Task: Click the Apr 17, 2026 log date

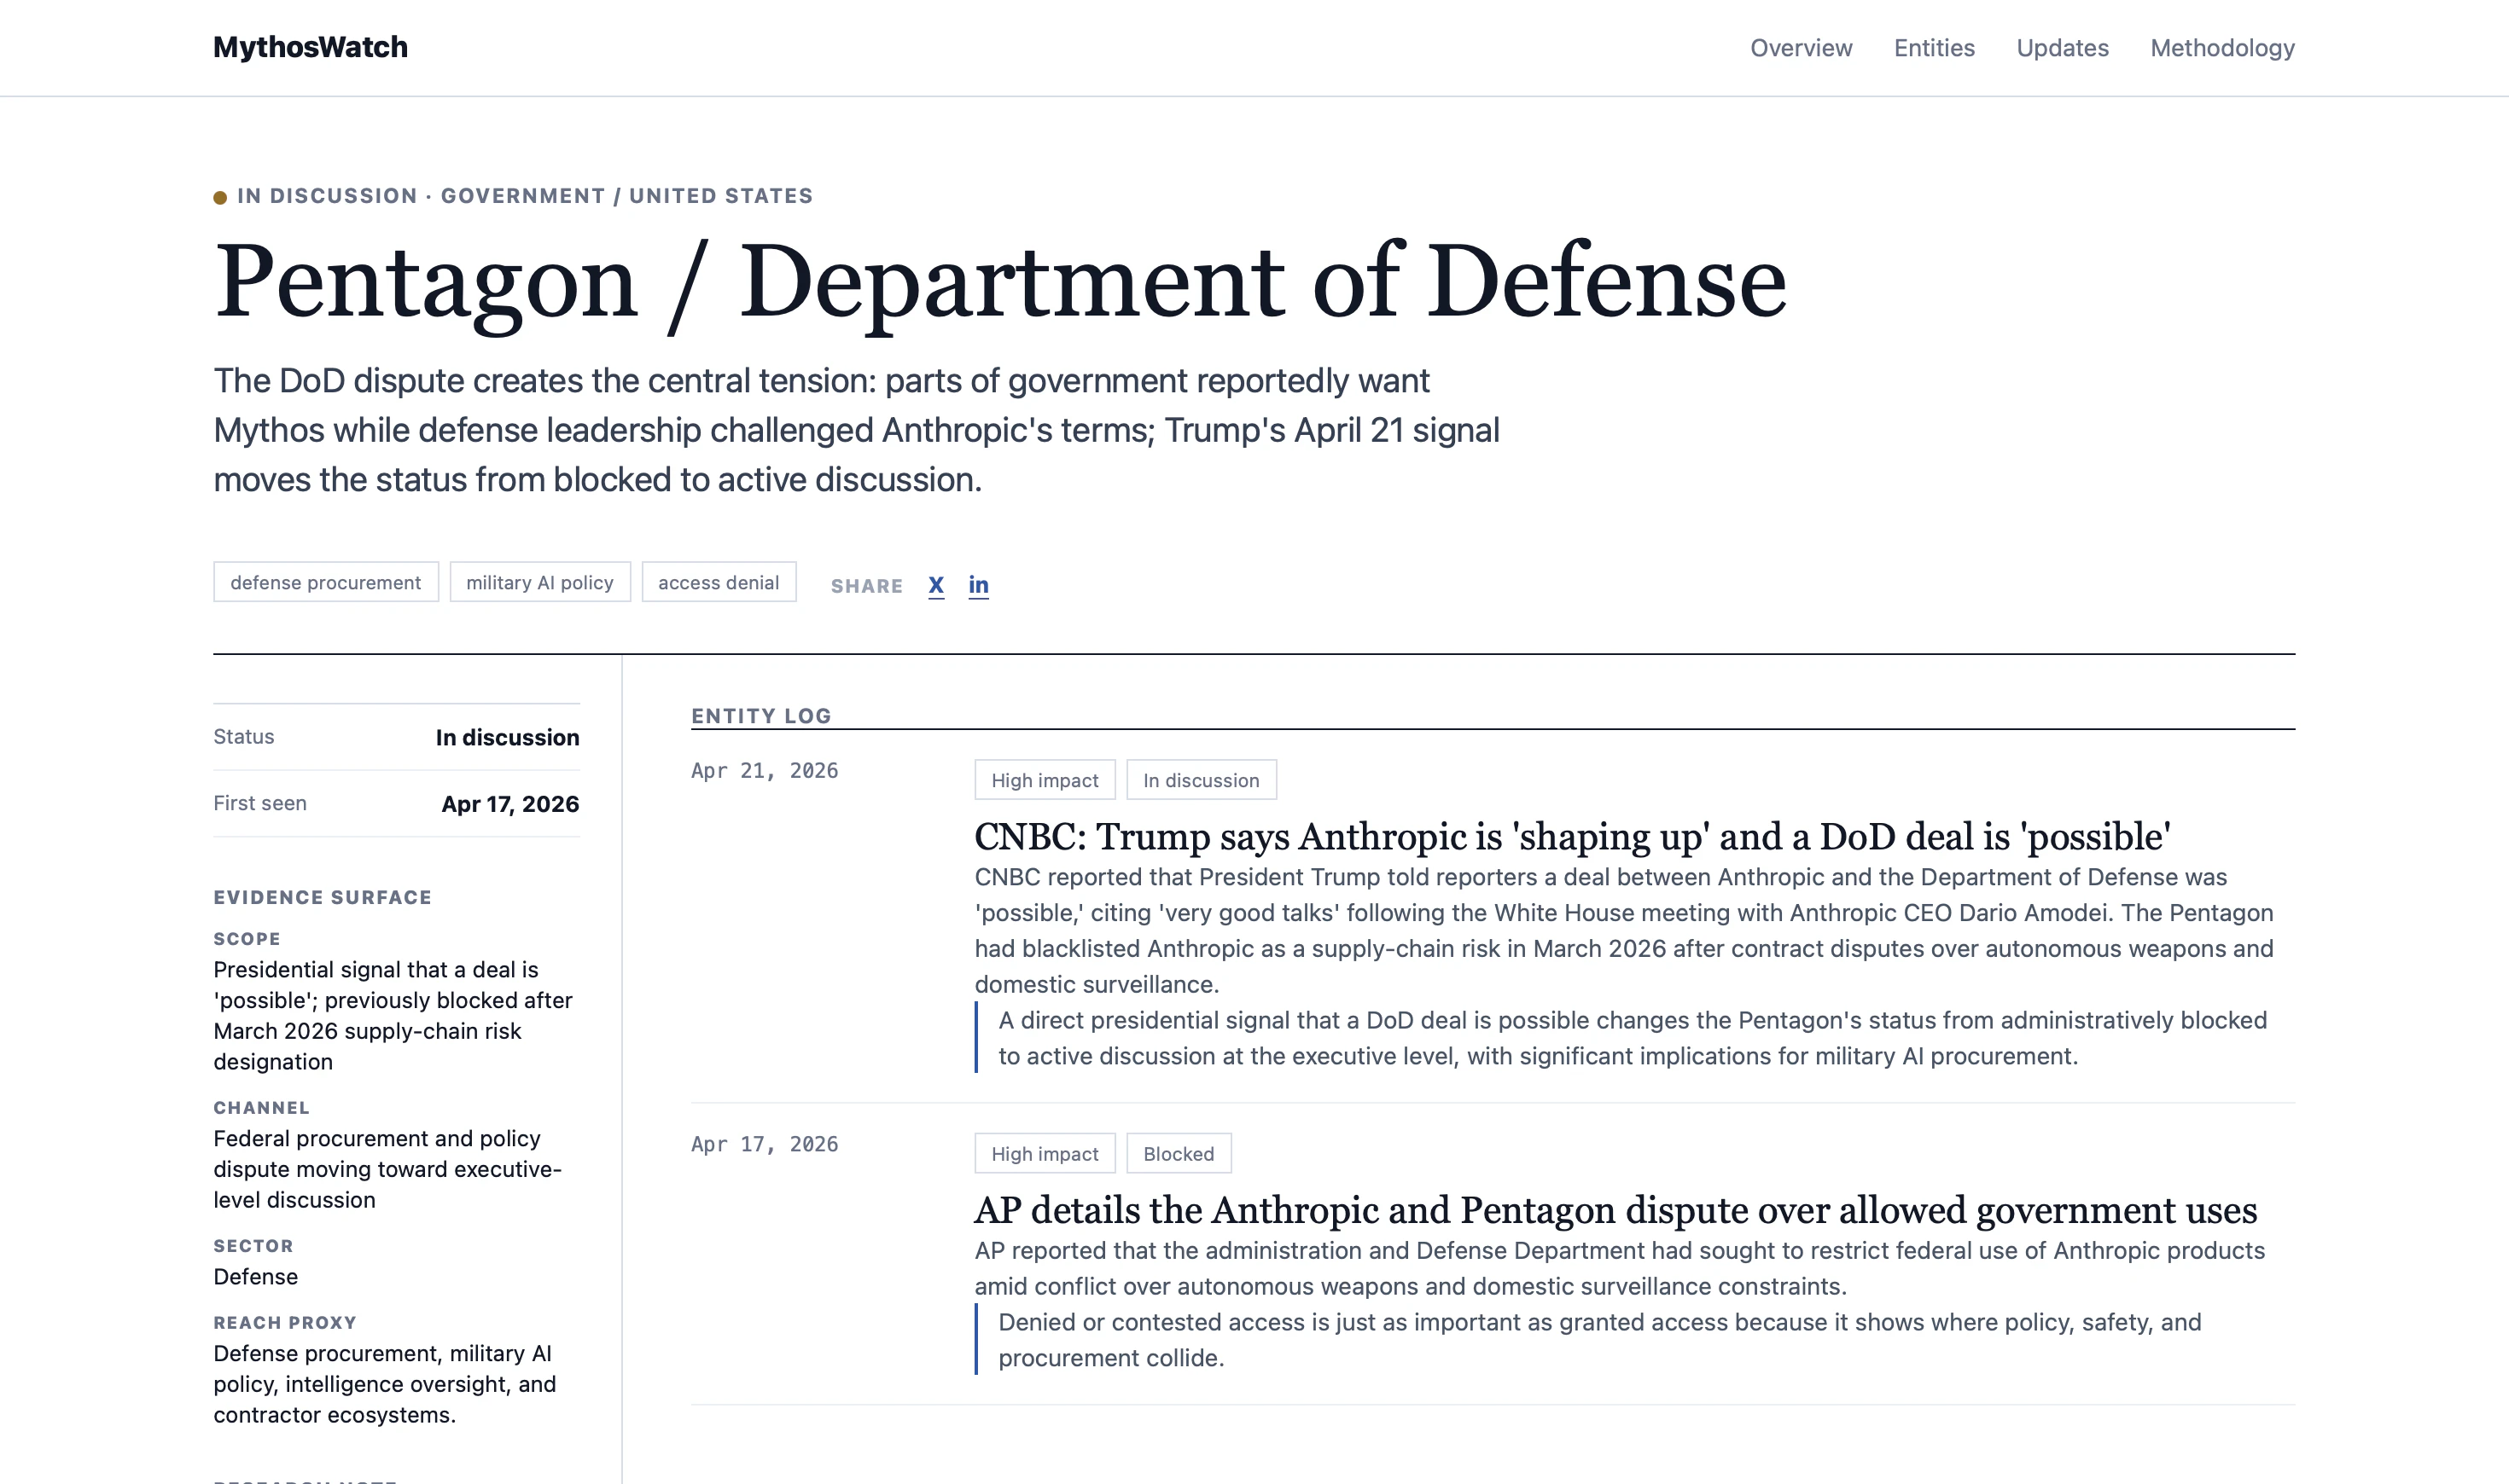Action: pos(765,1145)
